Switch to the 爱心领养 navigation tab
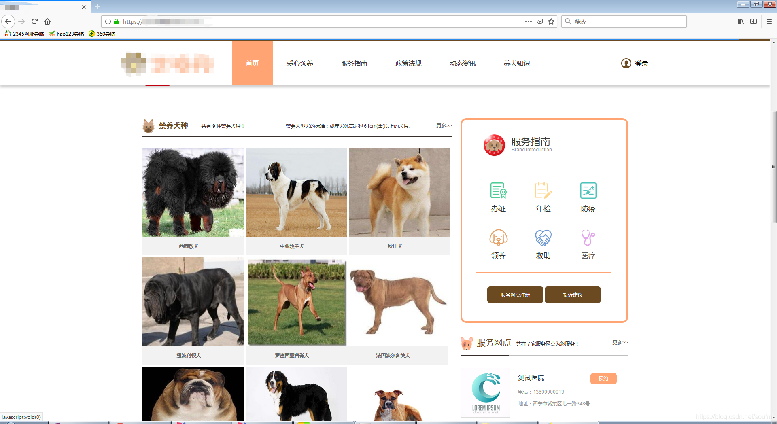 pyautogui.click(x=300, y=63)
